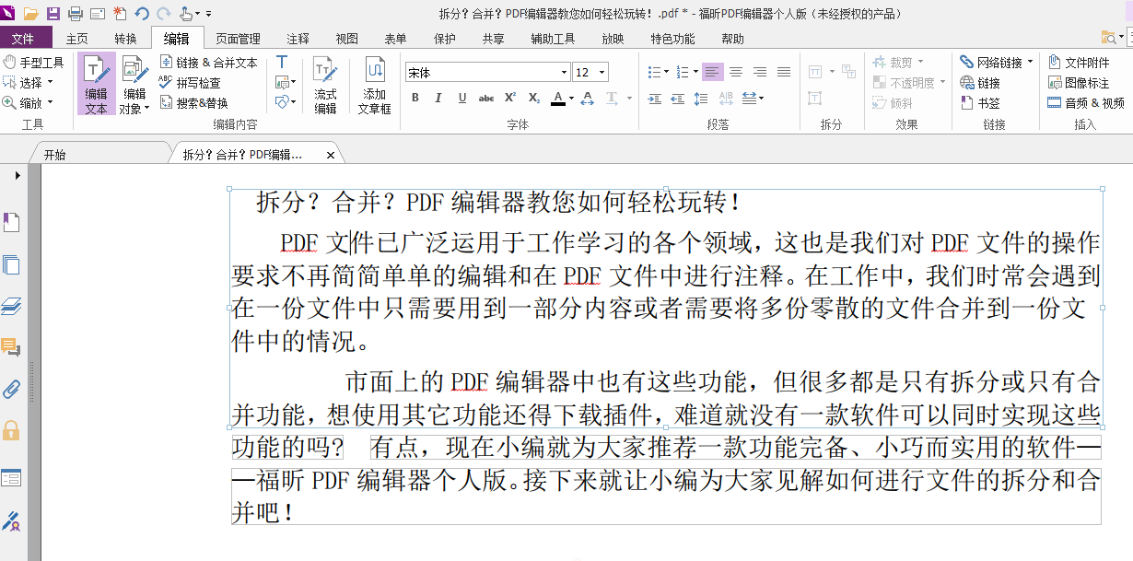The height and width of the screenshot is (561, 1133).
Task: Select the Add Text 'T' tool
Action: [282, 62]
